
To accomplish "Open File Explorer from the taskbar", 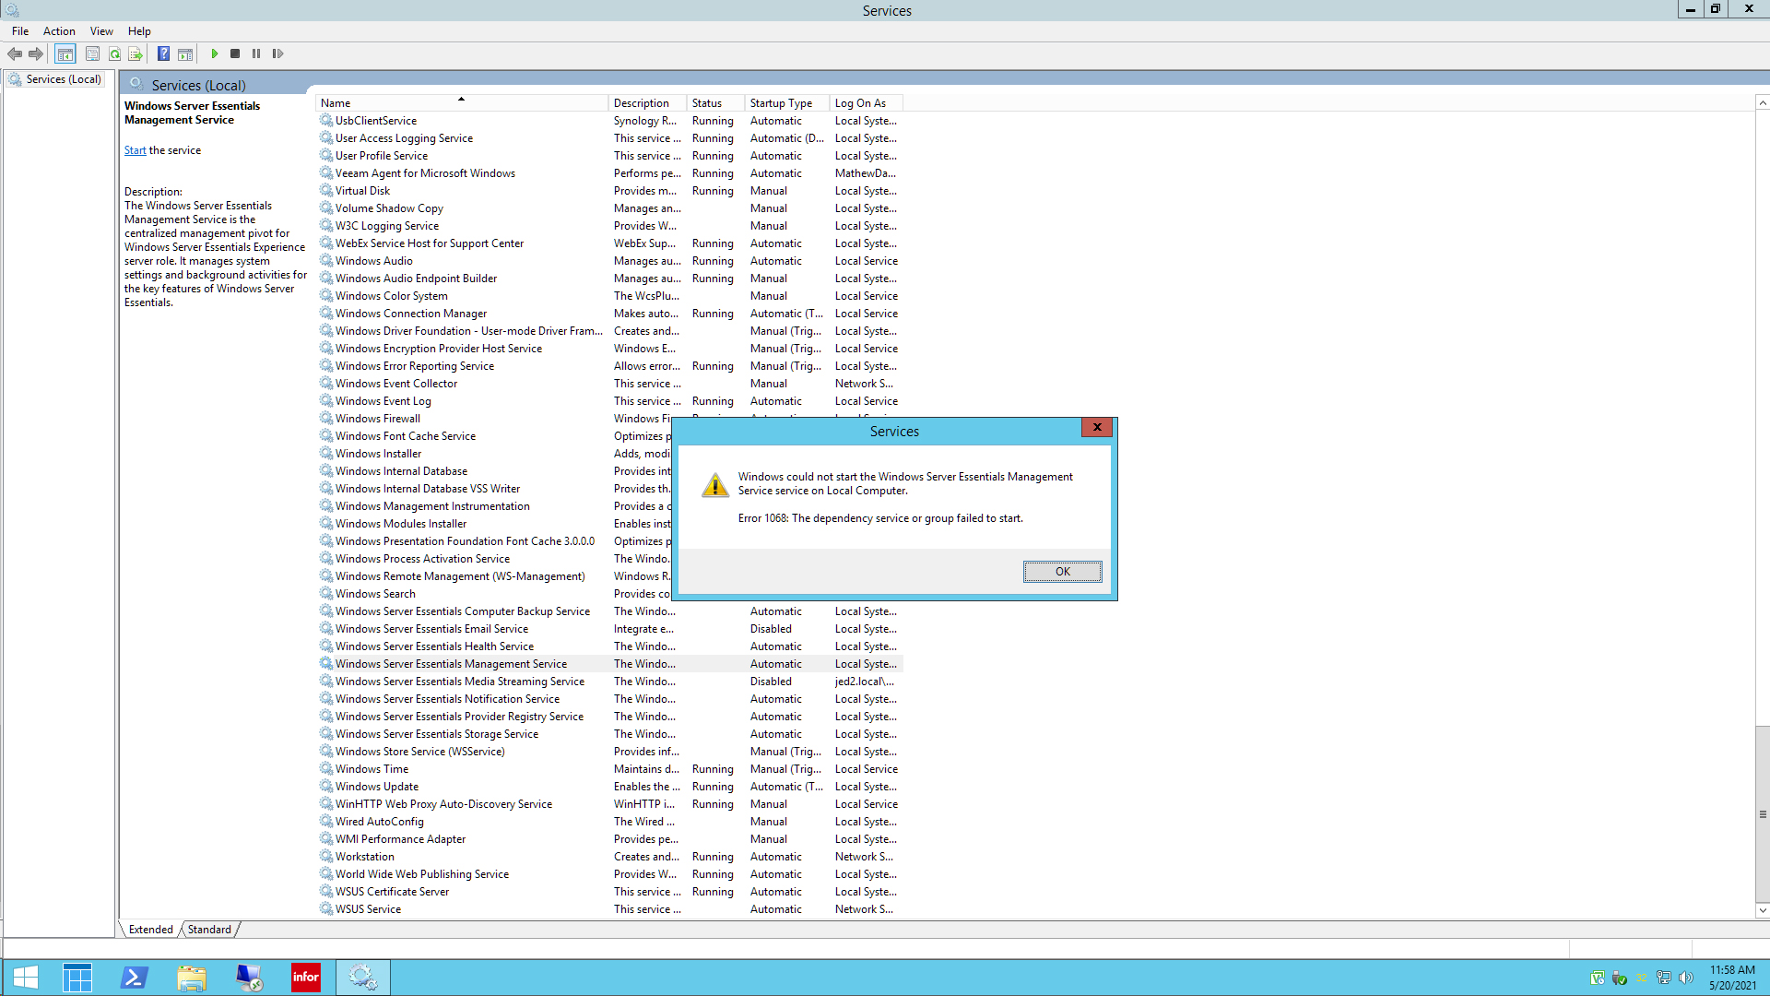I will 192,978.
